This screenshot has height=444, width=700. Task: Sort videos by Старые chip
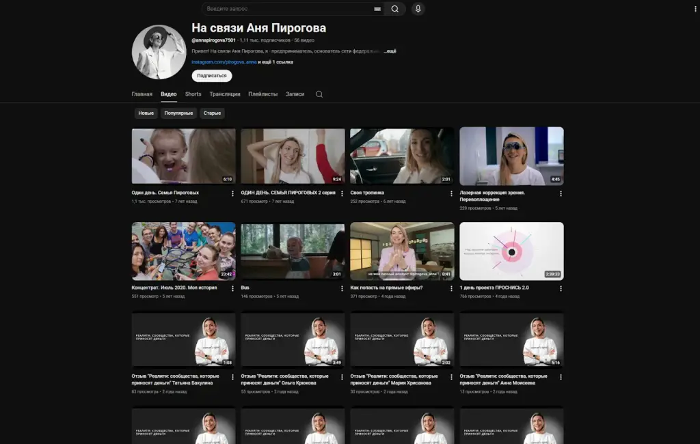click(212, 113)
